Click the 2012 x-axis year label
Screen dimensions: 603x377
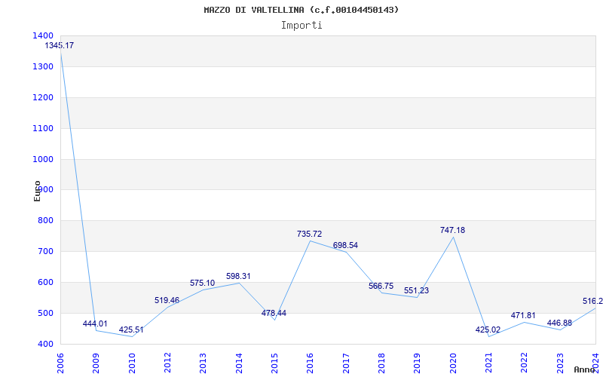point(167,363)
